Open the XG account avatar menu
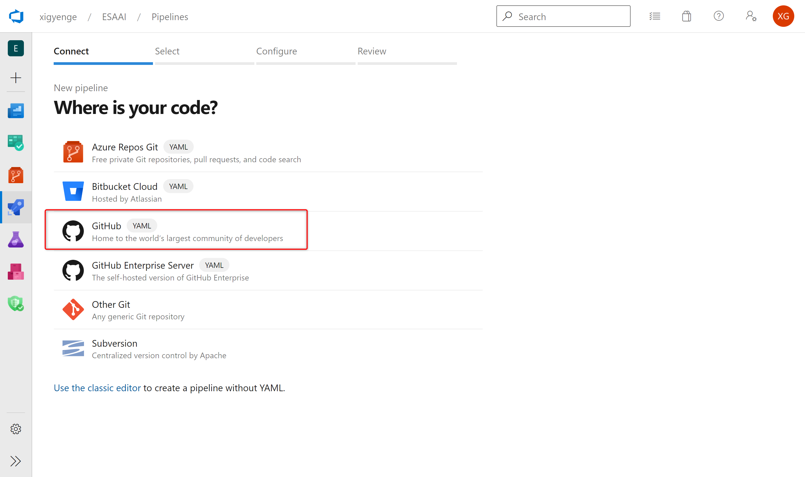The width and height of the screenshot is (805, 477). coord(783,16)
